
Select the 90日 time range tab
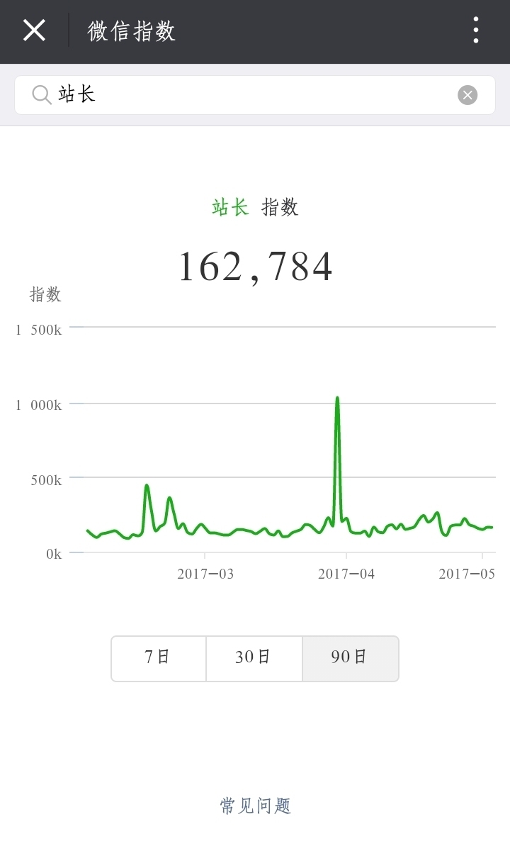click(x=351, y=658)
